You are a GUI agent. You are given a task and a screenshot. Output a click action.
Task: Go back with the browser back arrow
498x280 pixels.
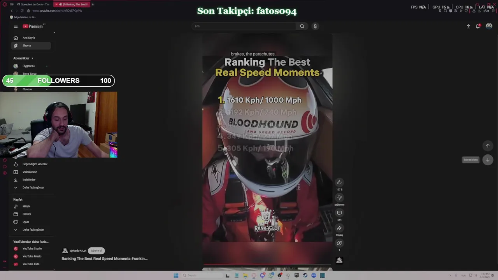click(x=12, y=10)
